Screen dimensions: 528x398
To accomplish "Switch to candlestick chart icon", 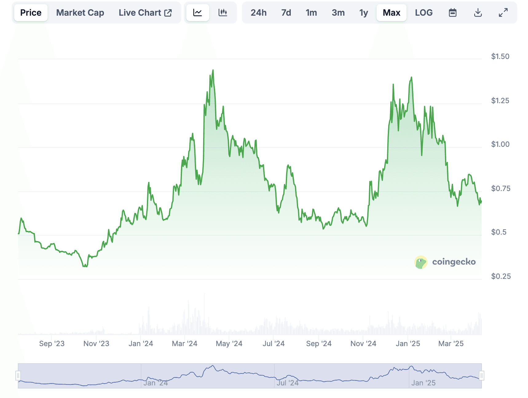I will point(223,13).
